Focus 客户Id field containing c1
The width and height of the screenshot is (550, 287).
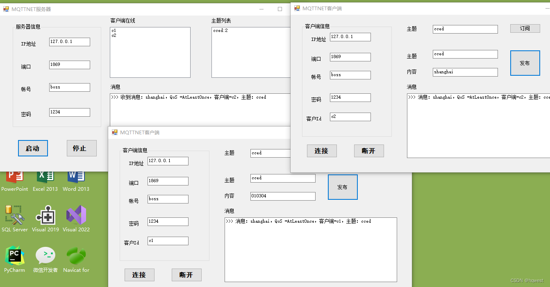(x=168, y=241)
